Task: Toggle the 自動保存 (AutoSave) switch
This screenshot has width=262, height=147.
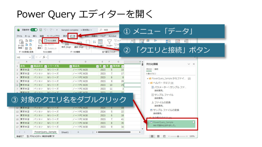Action: pos(34,30)
